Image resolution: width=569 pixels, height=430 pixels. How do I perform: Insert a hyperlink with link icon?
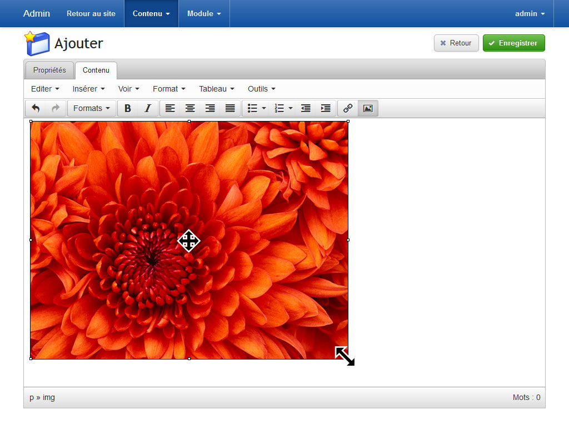(348, 108)
